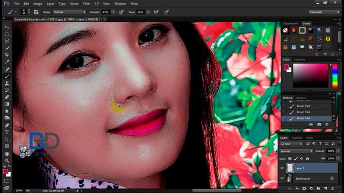The height and width of the screenshot is (193, 344).
Task: Delete the selected layer
Action: 333,188
